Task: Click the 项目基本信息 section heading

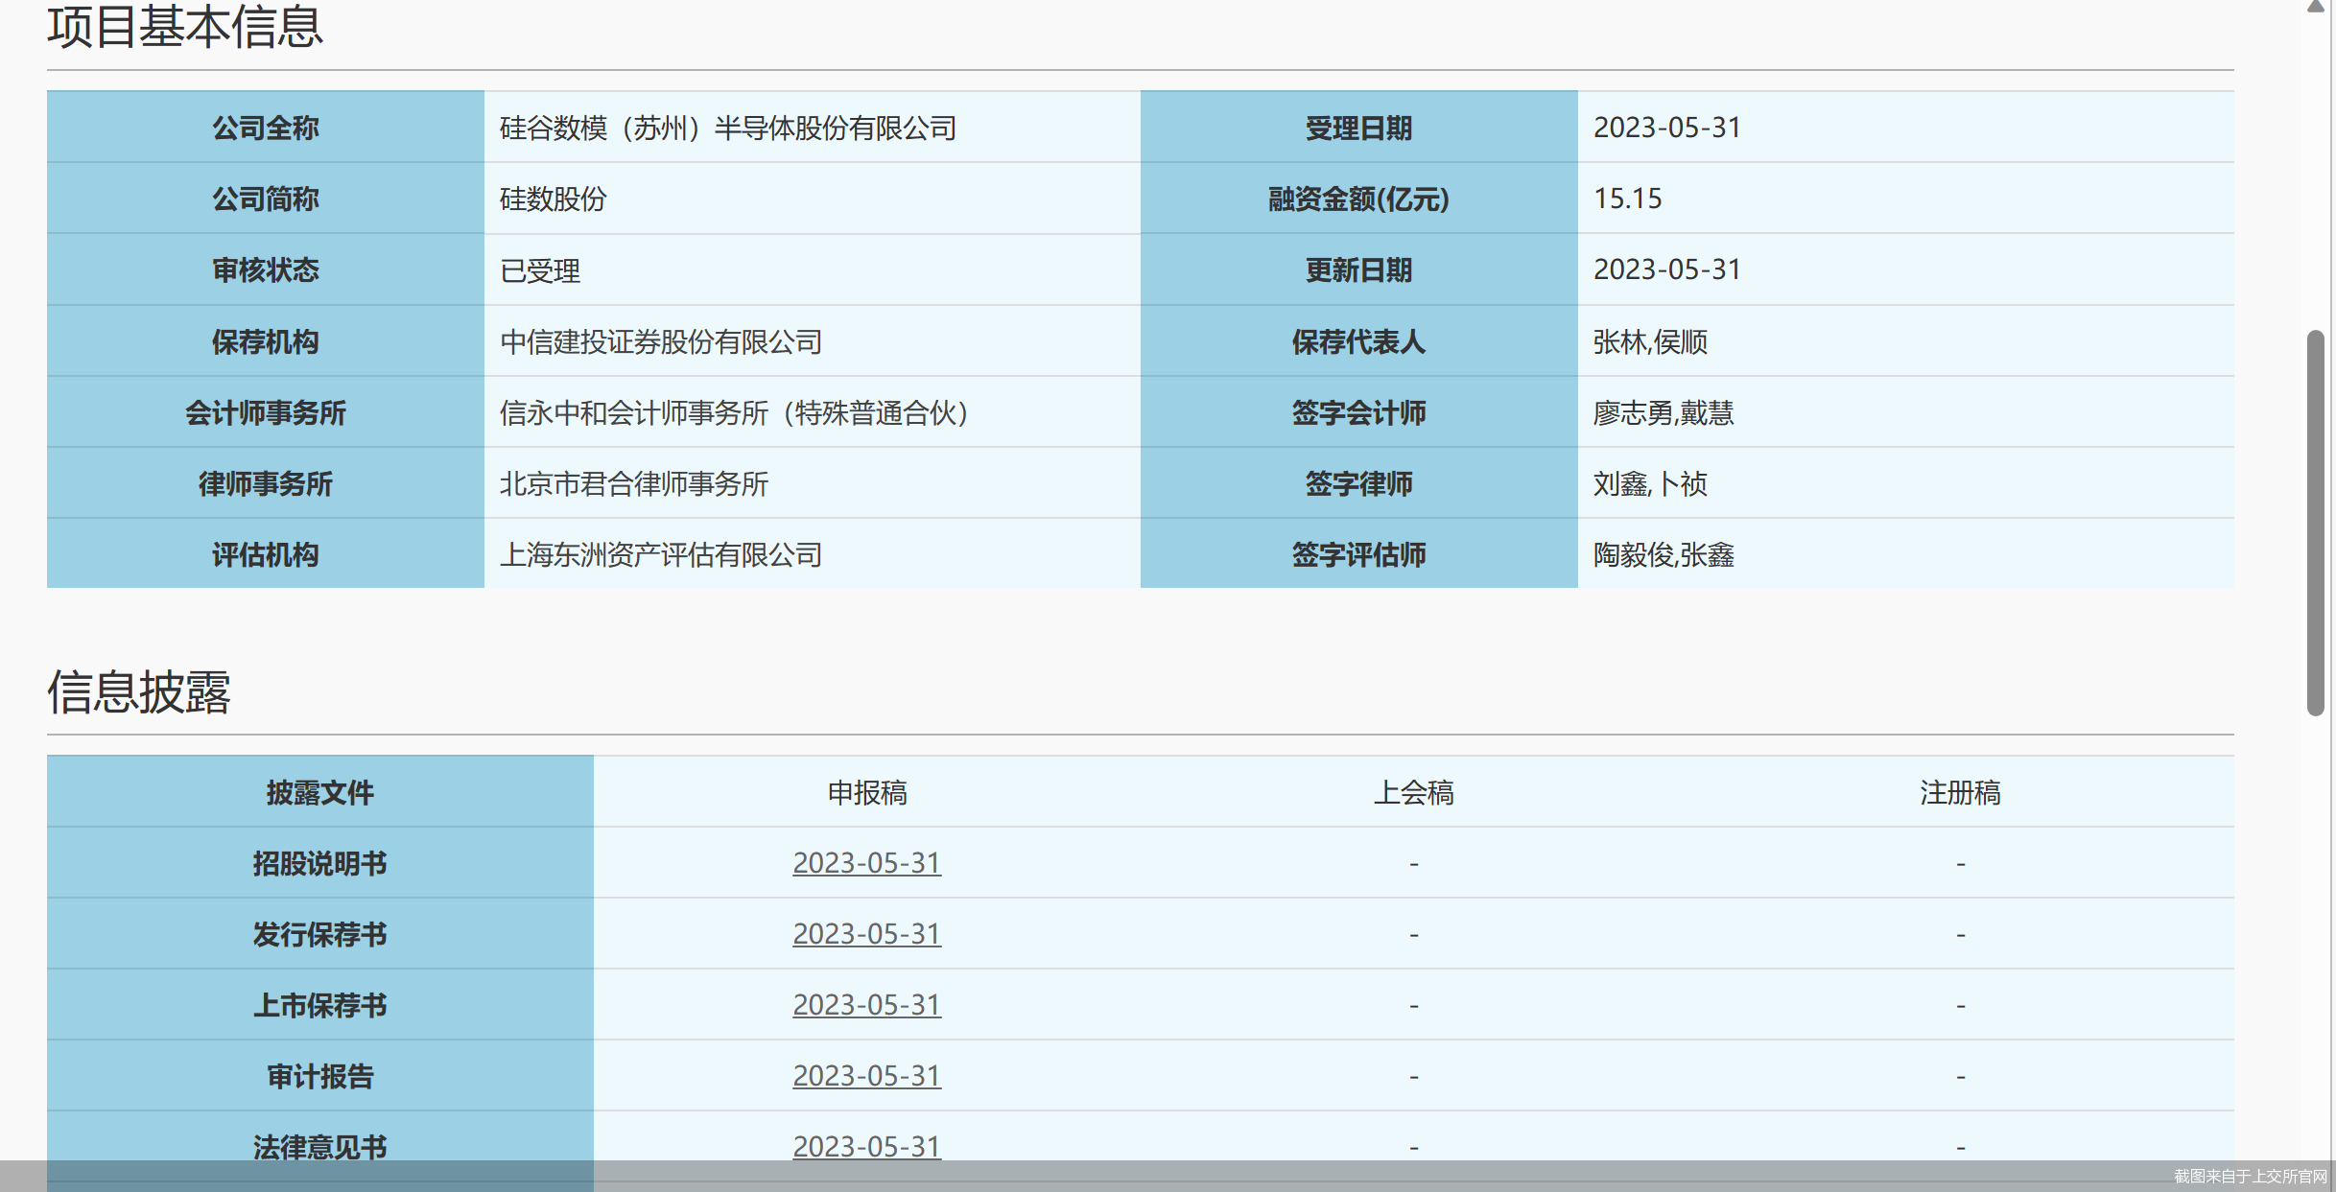Action: 185,27
